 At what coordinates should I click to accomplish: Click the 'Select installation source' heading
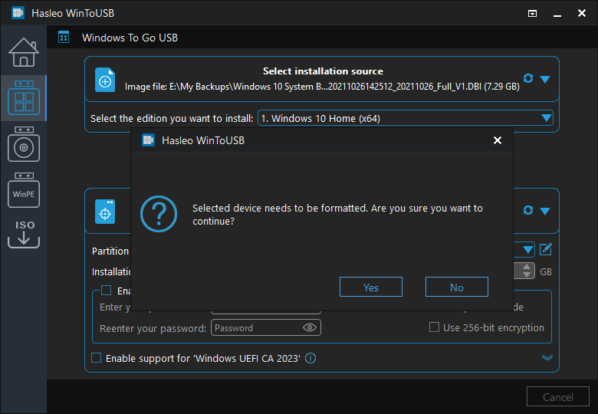click(x=323, y=71)
